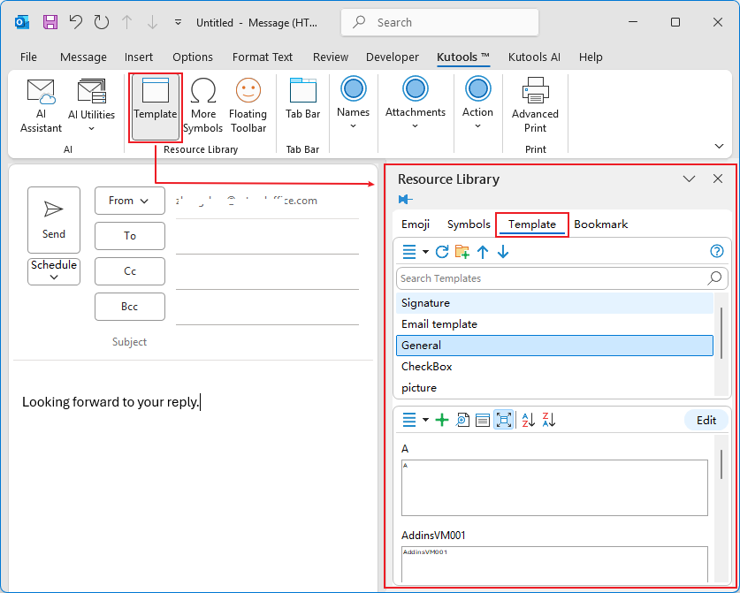Image resolution: width=740 pixels, height=593 pixels.
Task: Switch to the Bookmark tab
Action: [x=600, y=224]
